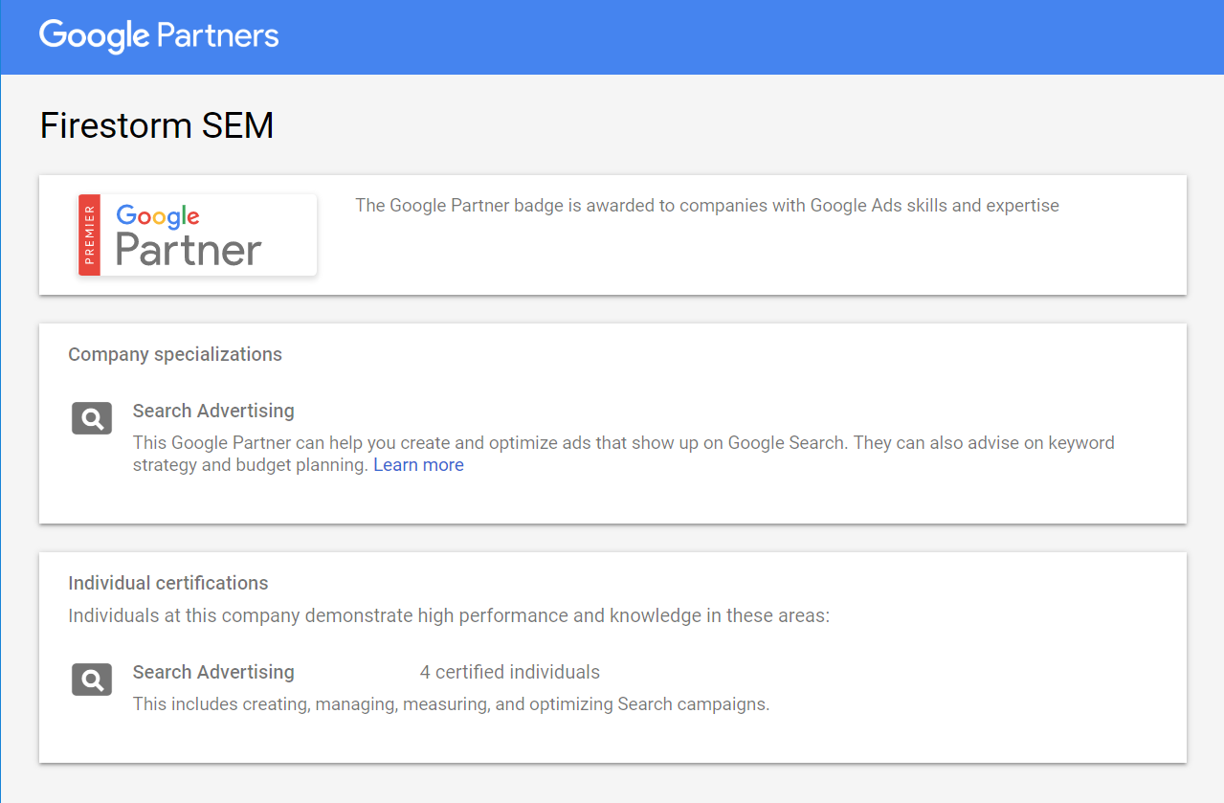Open the Learn more link
1224x803 pixels.
(x=418, y=465)
